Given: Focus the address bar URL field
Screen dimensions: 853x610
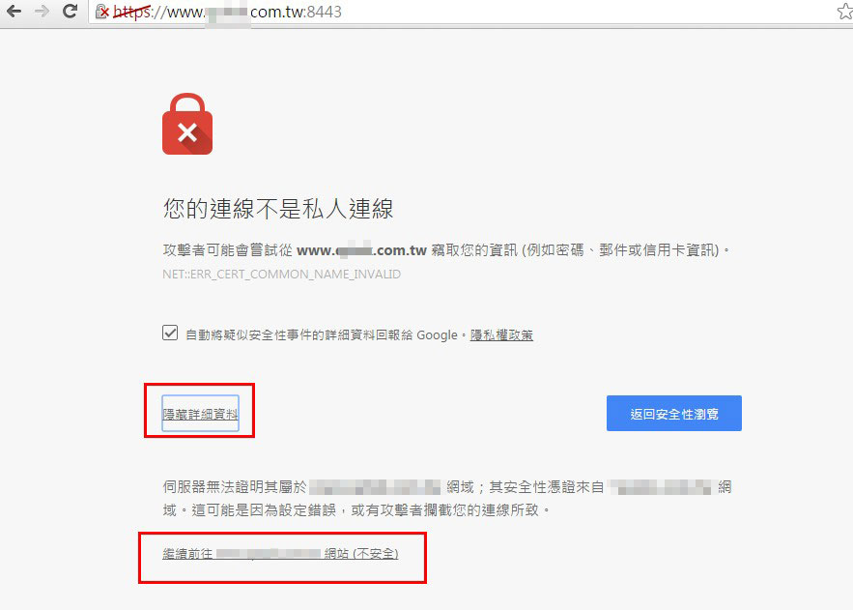Looking at the screenshot, I should pos(463,12).
